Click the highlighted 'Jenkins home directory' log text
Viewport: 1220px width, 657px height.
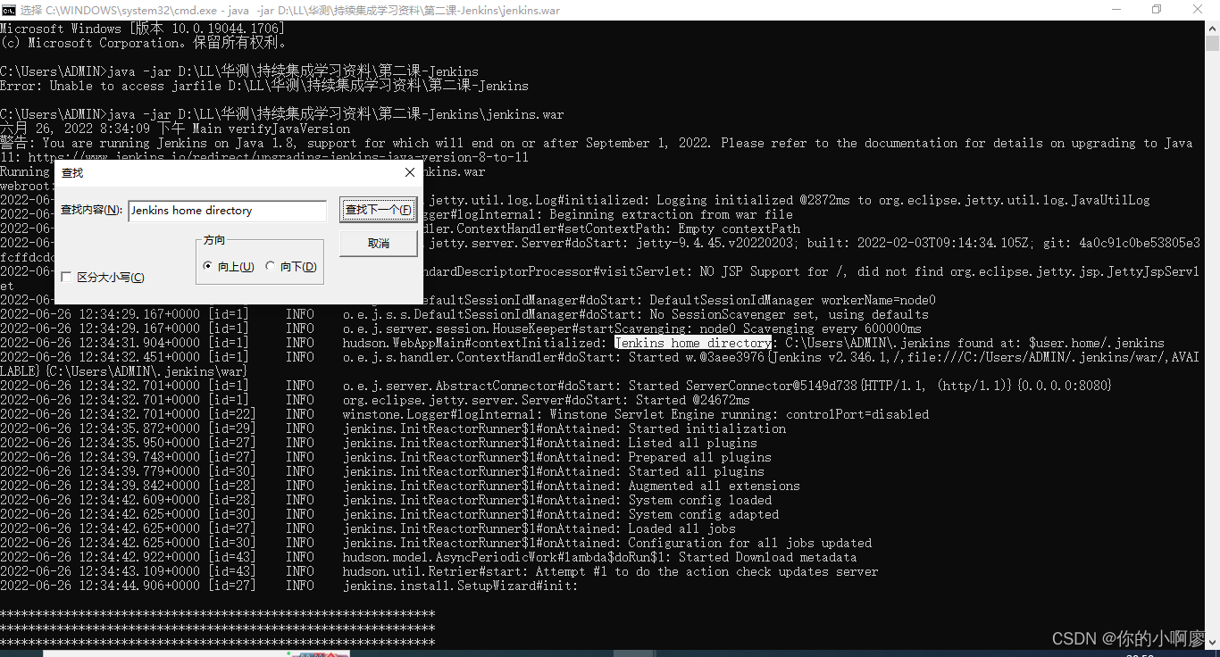point(693,343)
